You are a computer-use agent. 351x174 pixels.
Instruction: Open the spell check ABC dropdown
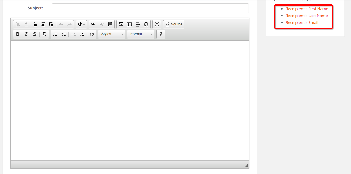(x=82, y=24)
